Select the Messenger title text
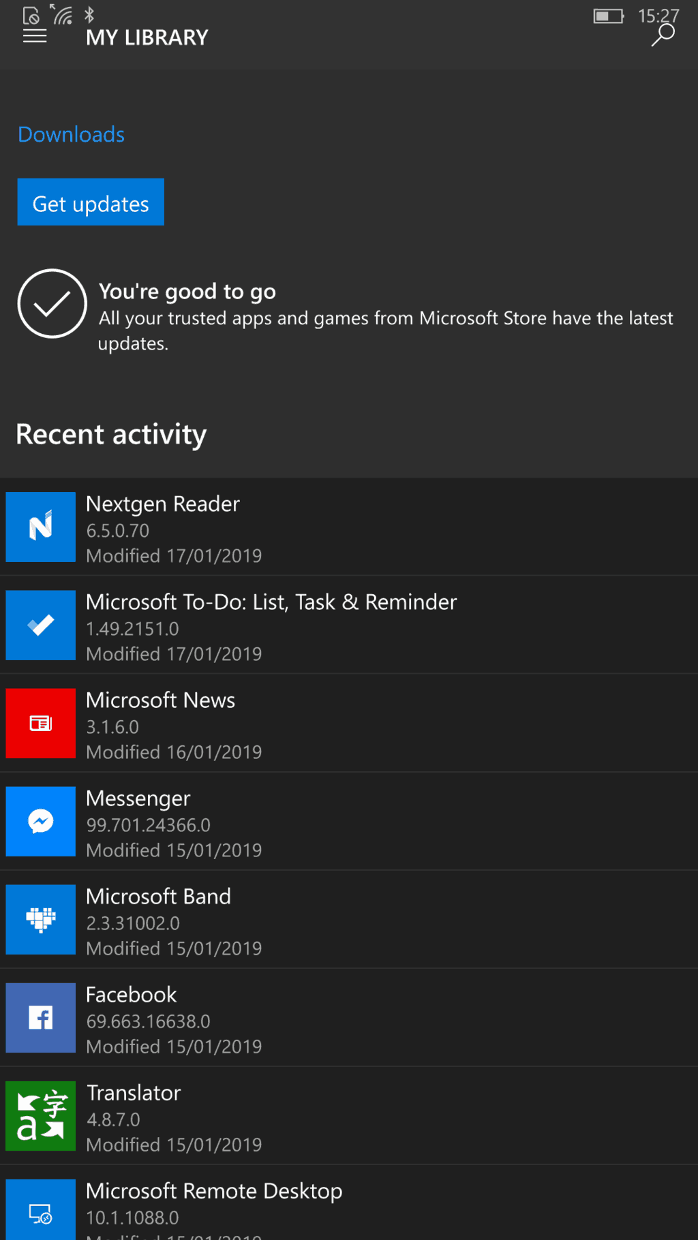Screen dimensions: 698x1240 pos(138,799)
